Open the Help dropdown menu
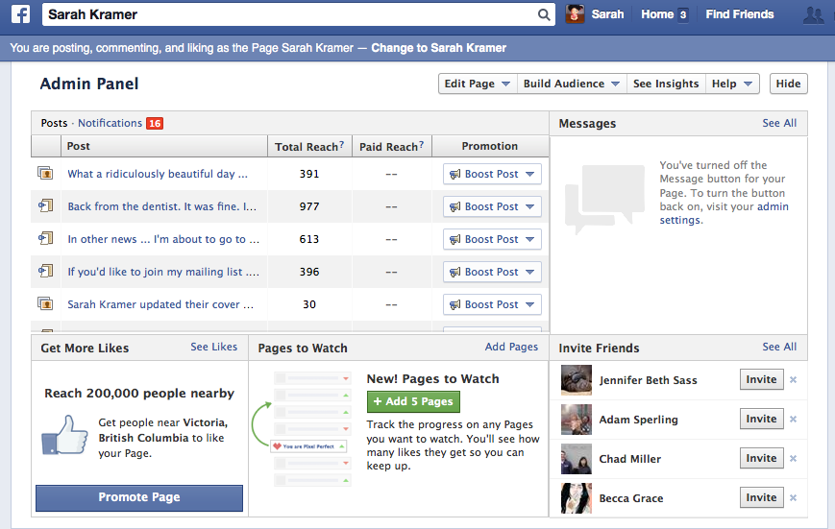This screenshot has width=835, height=529. click(732, 84)
